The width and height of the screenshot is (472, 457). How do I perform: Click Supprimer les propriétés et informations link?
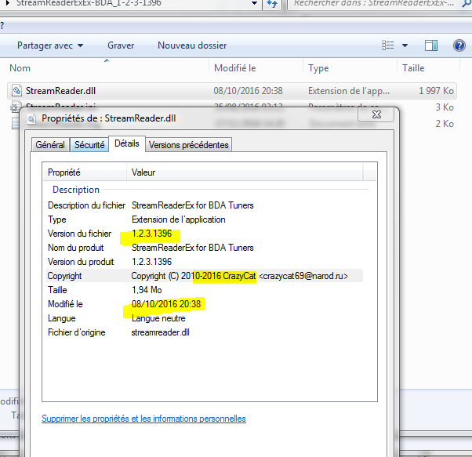coord(143,419)
